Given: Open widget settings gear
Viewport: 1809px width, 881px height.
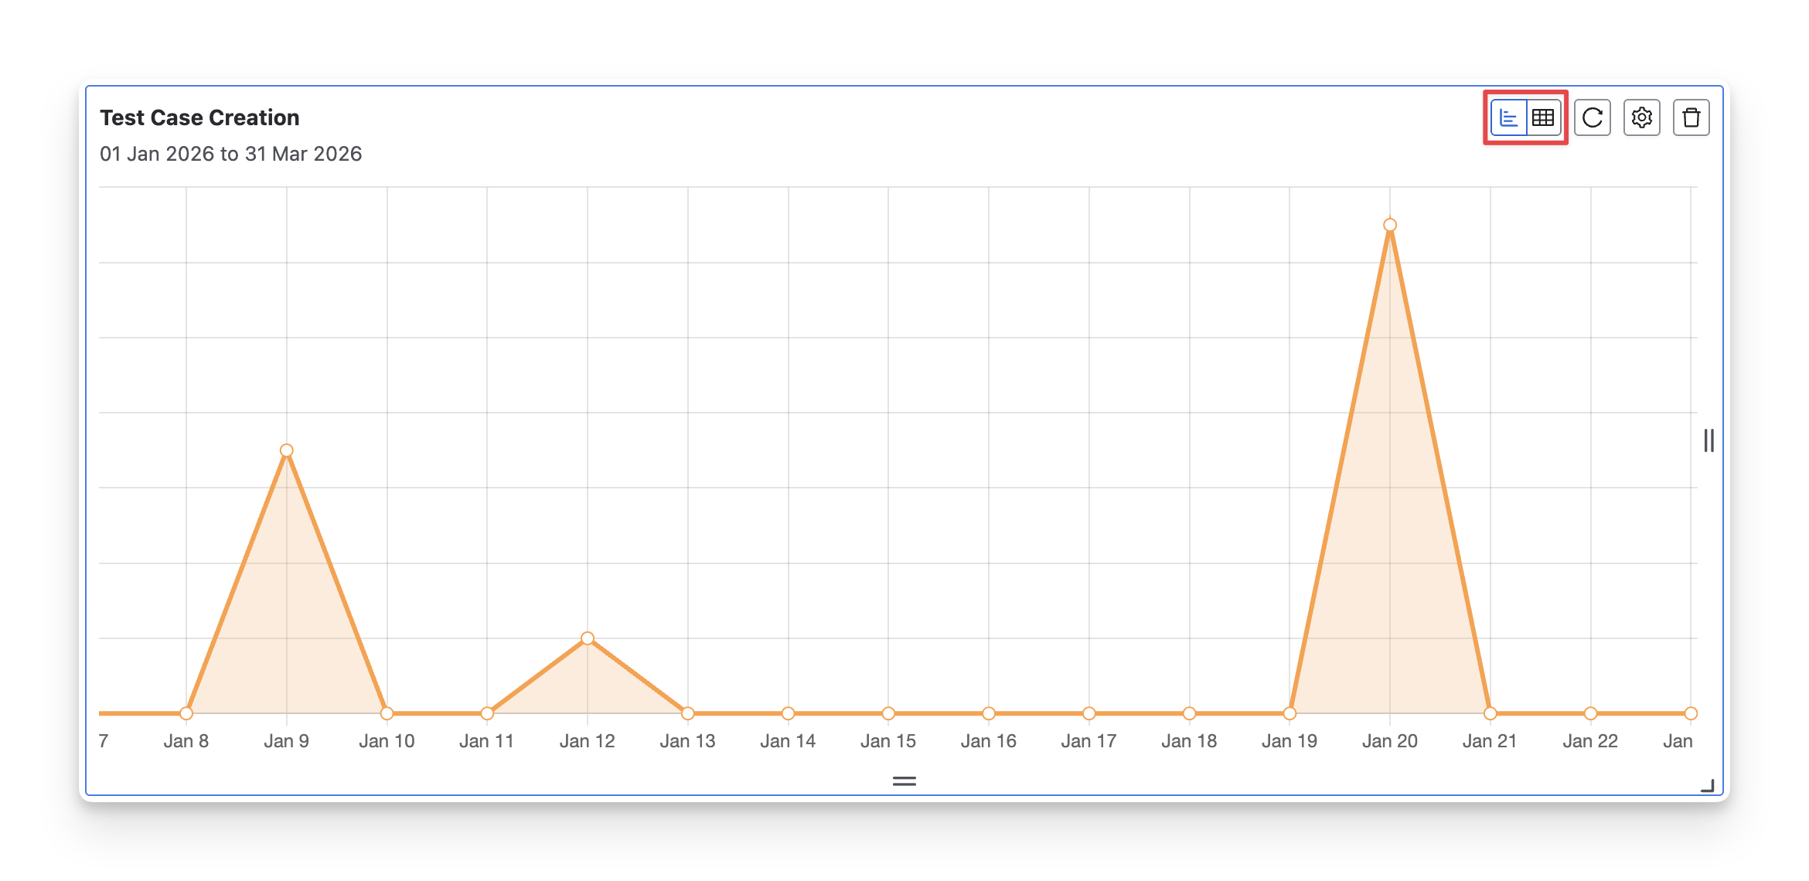Looking at the screenshot, I should (1641, 117).
